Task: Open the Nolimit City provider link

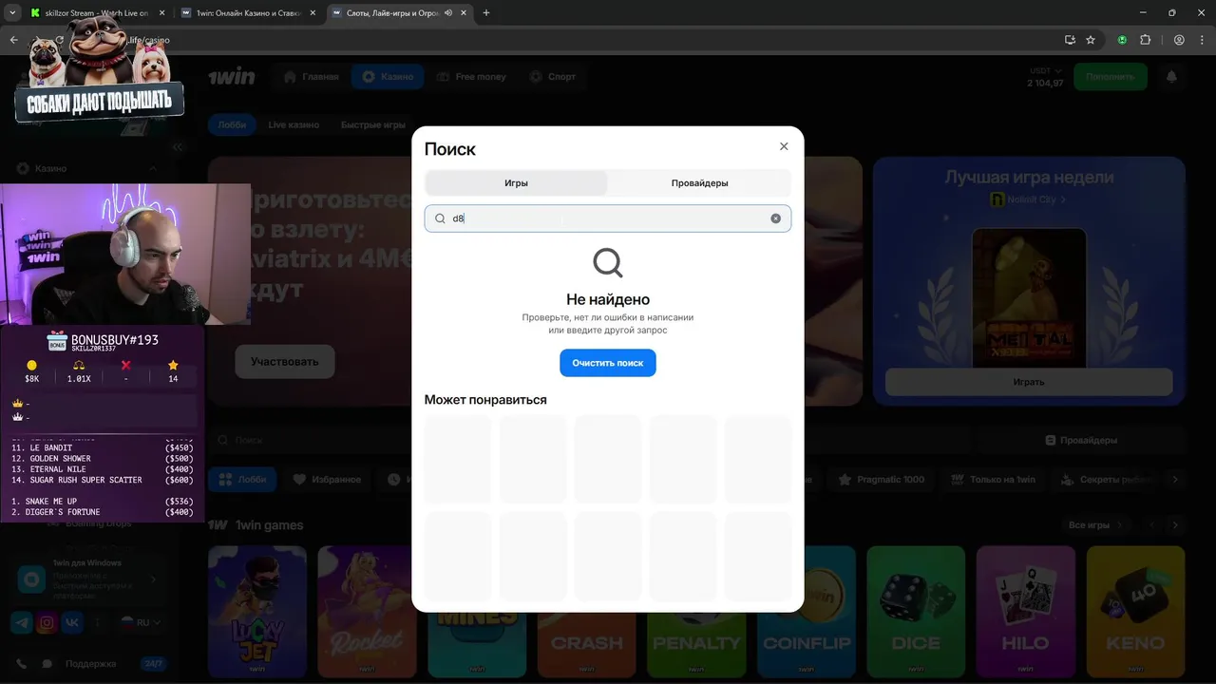Action: 1029,199
